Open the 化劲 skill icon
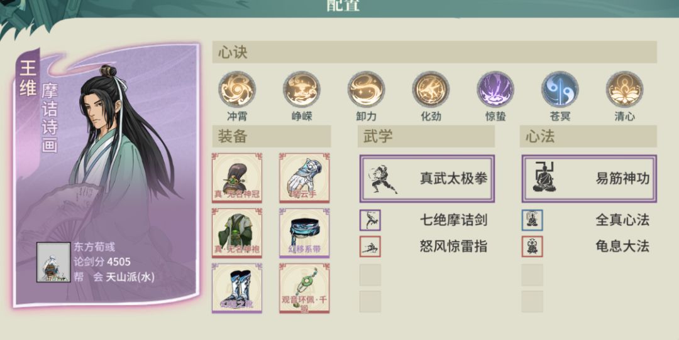679x340 pixels. [431, 90]
